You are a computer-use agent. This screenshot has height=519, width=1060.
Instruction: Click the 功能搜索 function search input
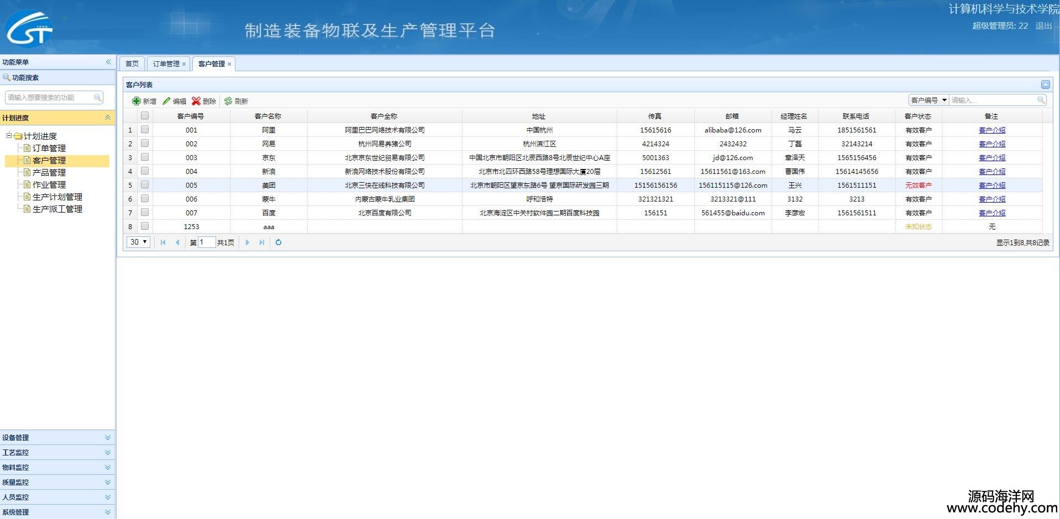50,98
